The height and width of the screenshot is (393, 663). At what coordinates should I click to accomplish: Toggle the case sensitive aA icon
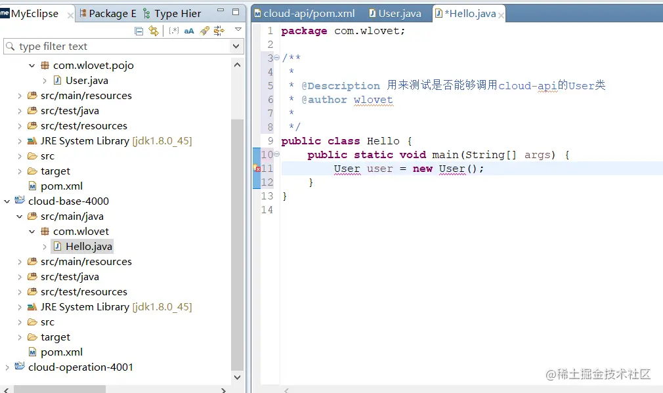(x=189, y=31)
